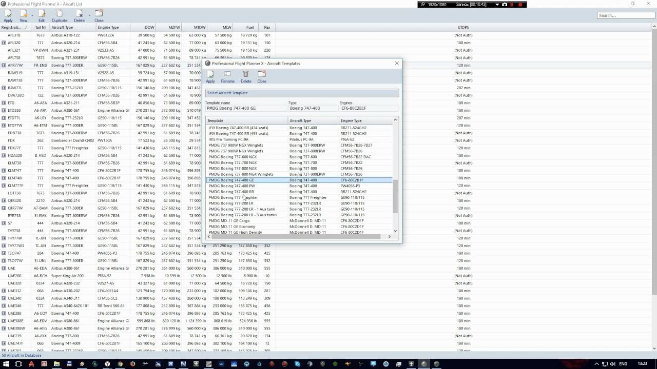Image resolution: width=657 pixels, height=369 pixels.
Task: Select PMDG 737 900W NGX Winglets first row
Action: pos(299,145)
